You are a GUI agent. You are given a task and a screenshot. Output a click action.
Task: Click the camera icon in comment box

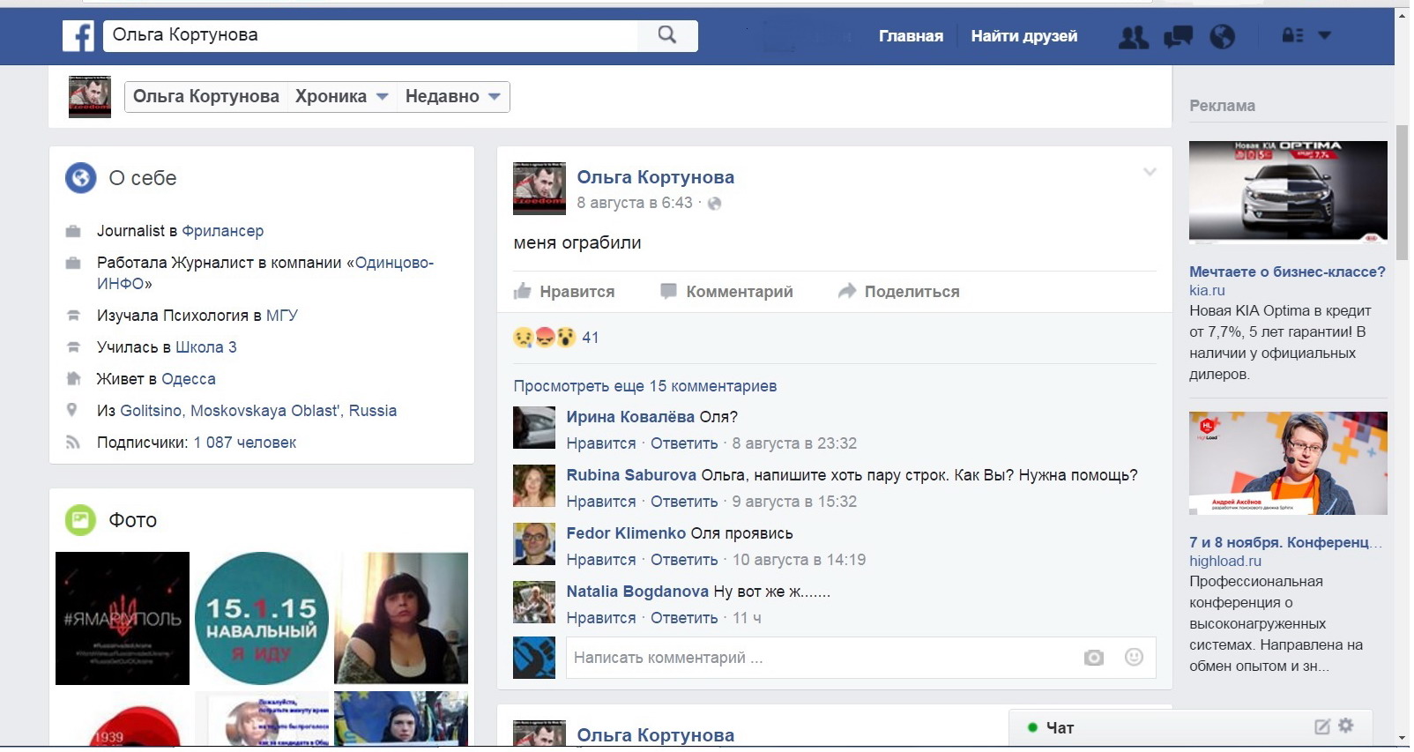coord(1093,658)
